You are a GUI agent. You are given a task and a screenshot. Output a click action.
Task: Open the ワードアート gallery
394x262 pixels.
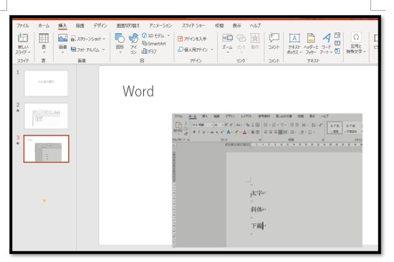327,43
